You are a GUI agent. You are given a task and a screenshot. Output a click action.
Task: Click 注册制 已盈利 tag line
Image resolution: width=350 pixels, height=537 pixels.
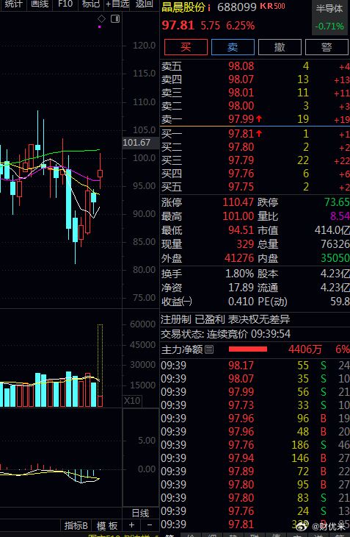(225, 320)
